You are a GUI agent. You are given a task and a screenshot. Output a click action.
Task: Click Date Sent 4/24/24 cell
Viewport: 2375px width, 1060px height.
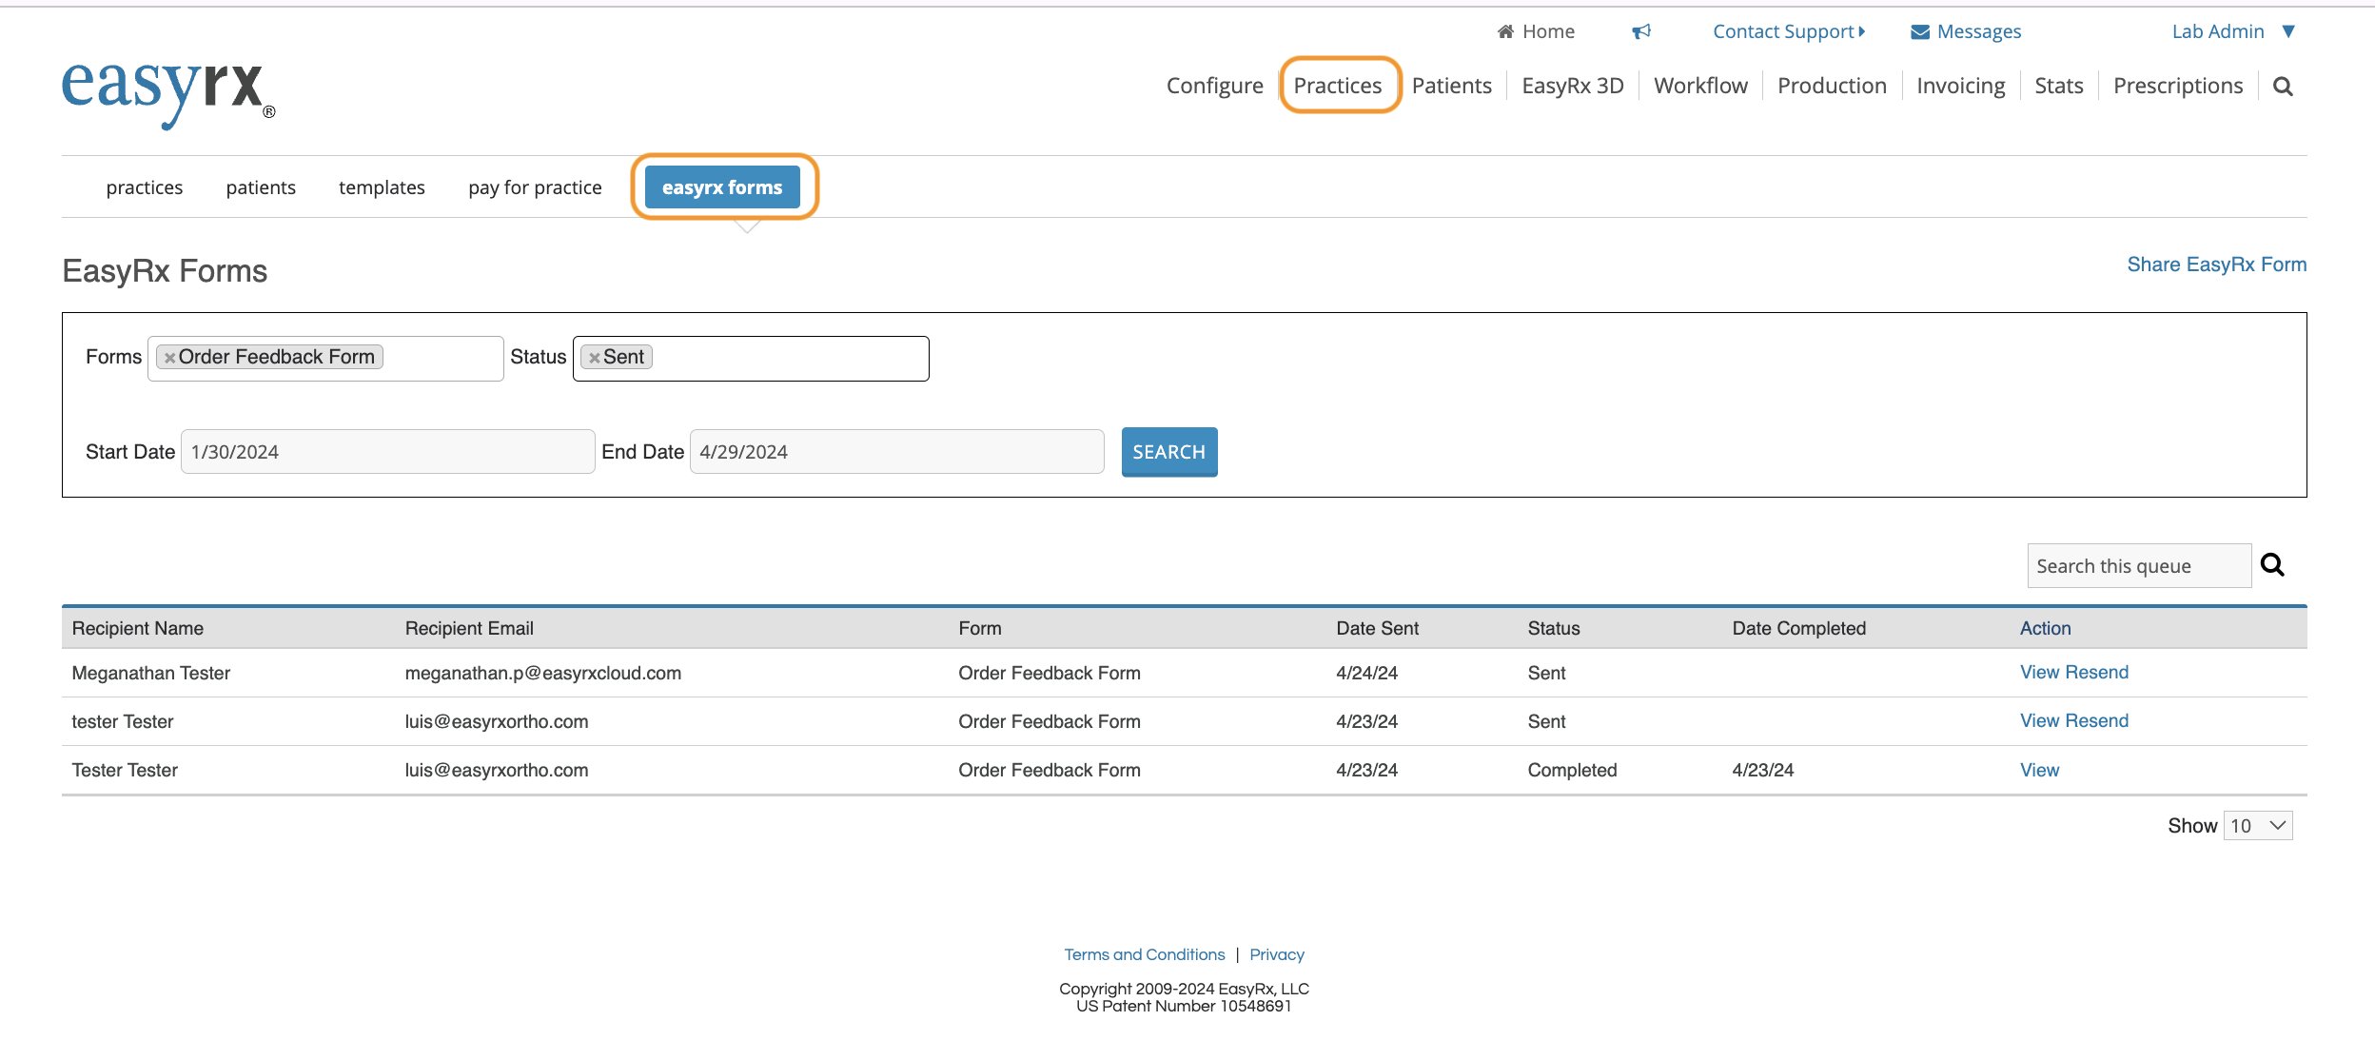(x=1366, y=673)
